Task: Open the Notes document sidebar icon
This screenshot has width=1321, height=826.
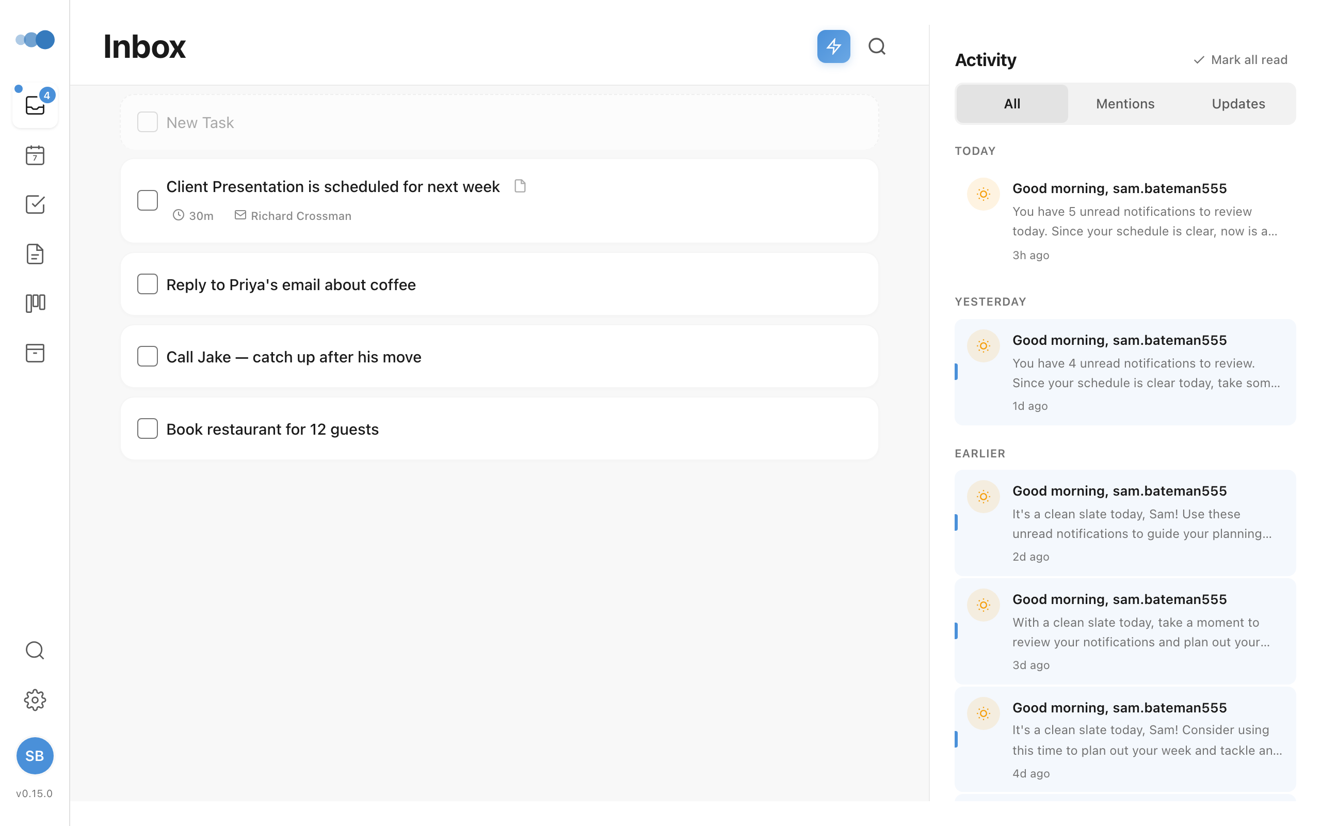Action: 35,254
